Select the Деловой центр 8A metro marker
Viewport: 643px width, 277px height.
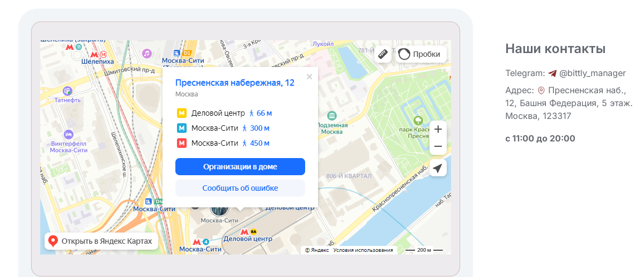[249, 231]
